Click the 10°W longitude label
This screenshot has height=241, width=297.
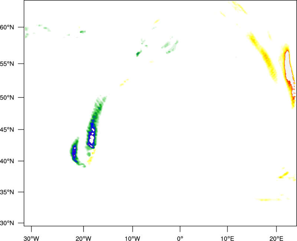133,238
